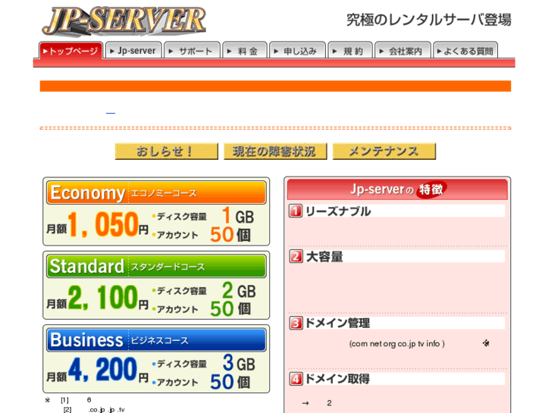The height and width of the screenshot is (413, 551).
Task: Click the Jp-serverの特徴 panel header
Action: pos(397,189)
